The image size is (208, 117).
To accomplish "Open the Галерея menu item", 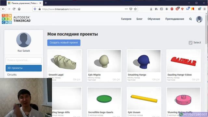I will pyautogui.click(x=126, y=19).
